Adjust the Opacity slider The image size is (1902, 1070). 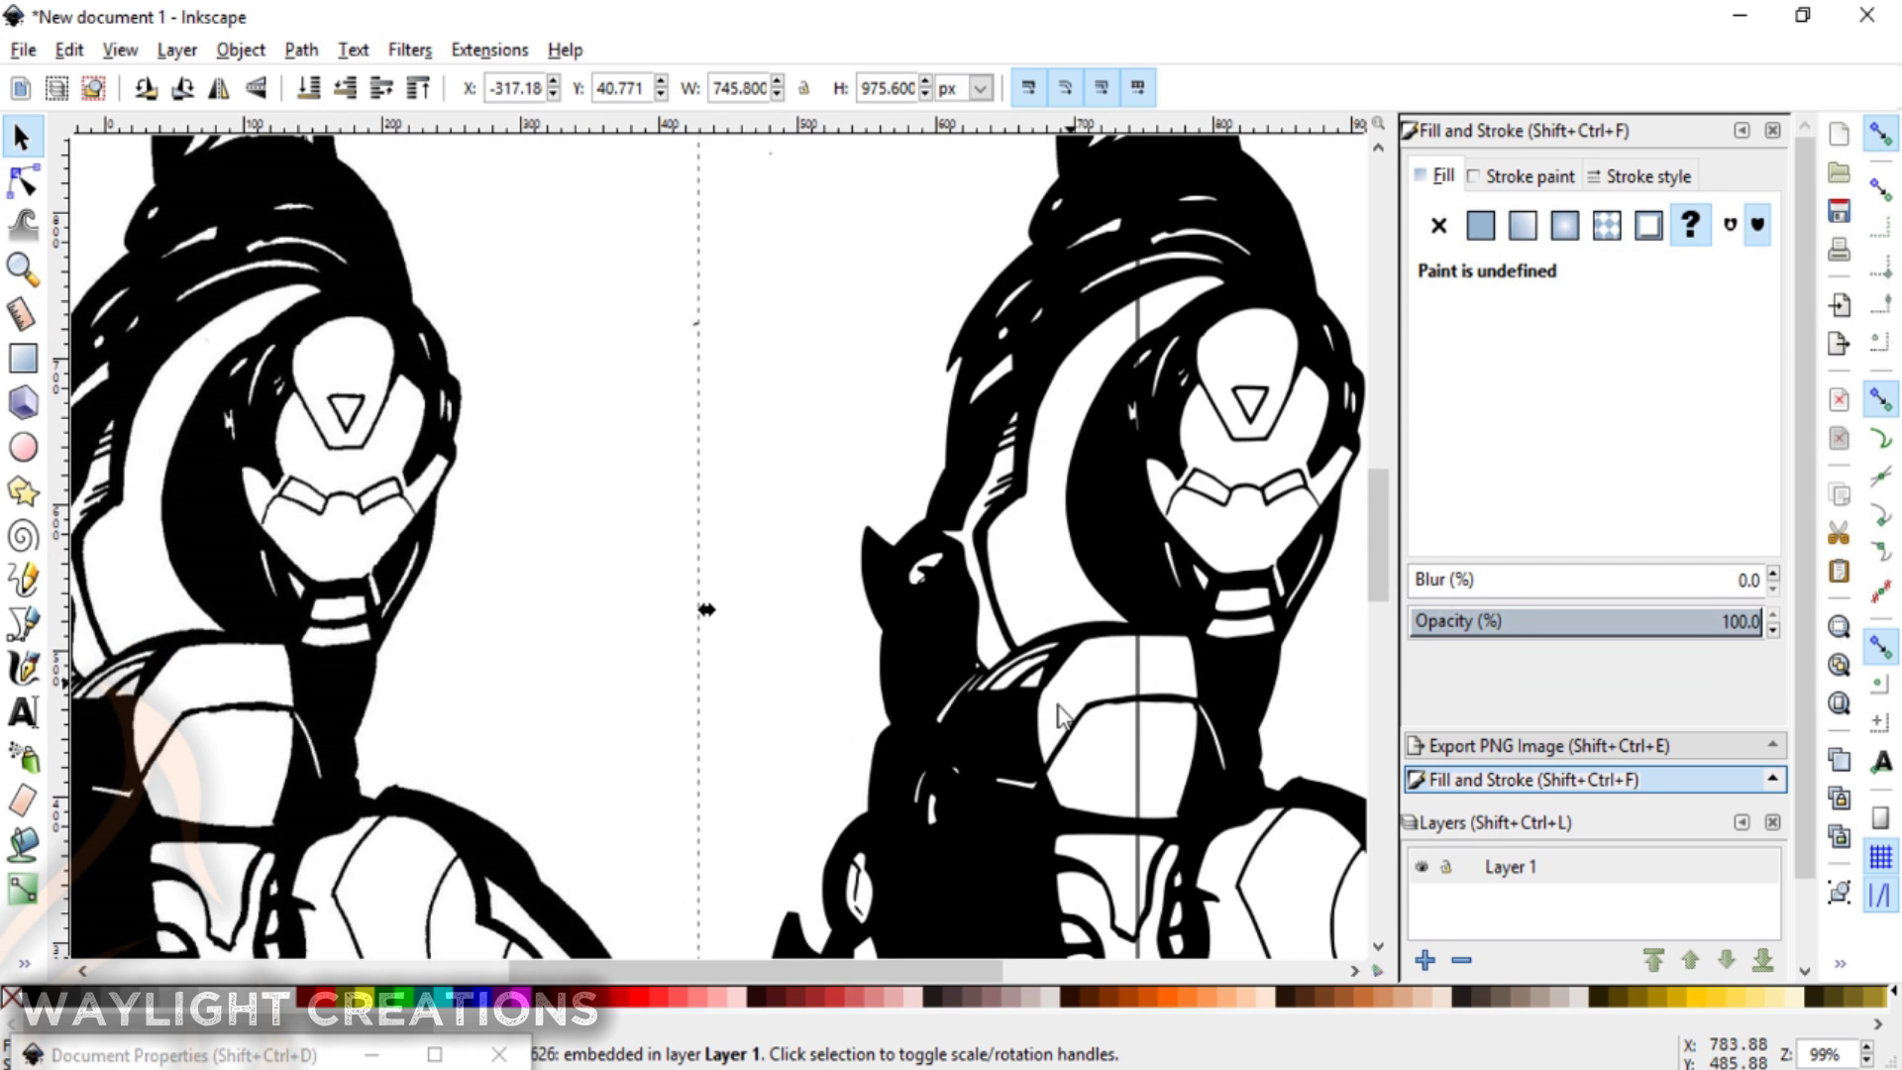point(1585,621)
